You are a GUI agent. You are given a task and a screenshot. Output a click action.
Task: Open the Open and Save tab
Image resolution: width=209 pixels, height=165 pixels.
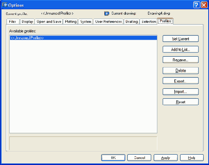[x=49, y=22]
